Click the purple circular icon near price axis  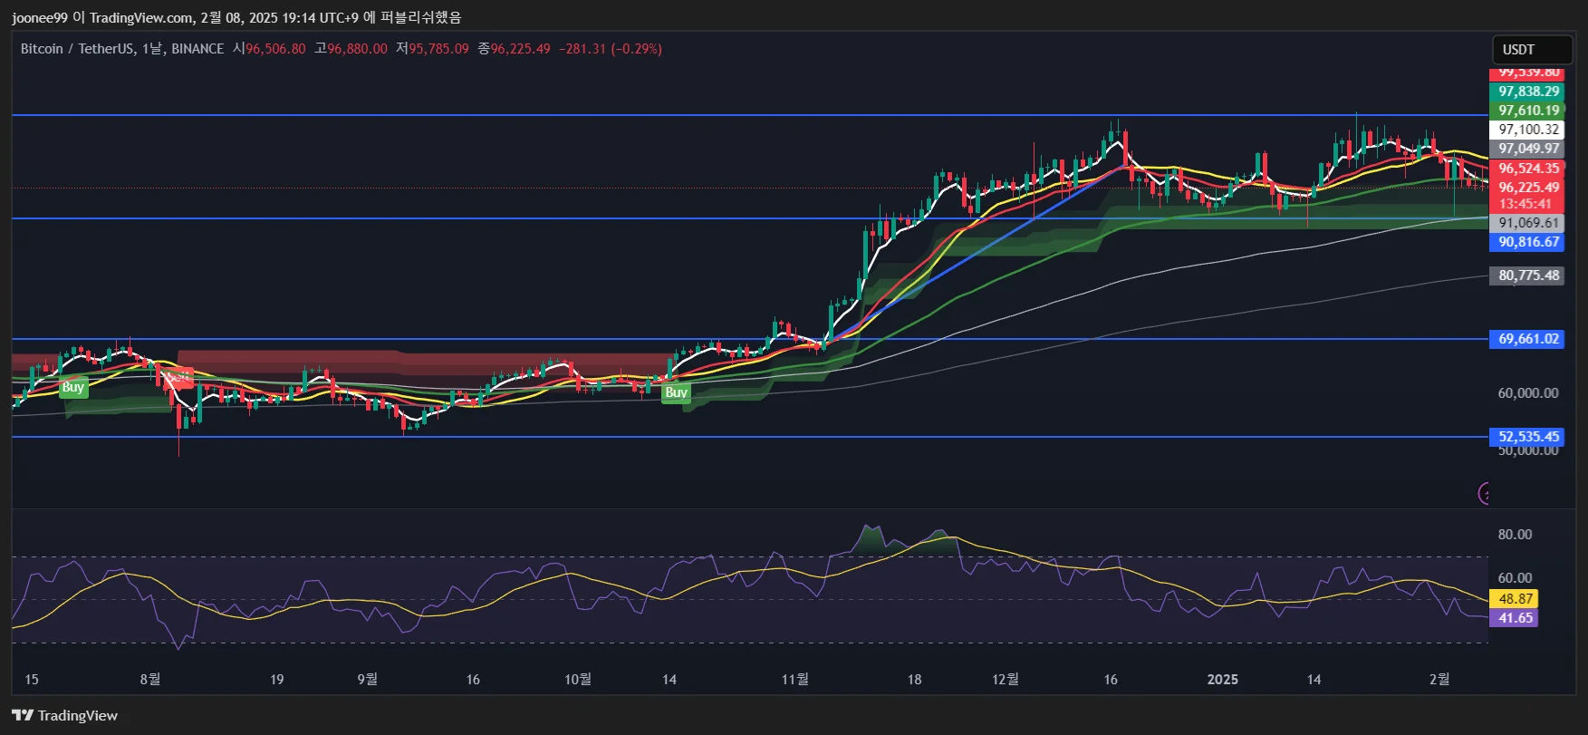(1484, 493)
